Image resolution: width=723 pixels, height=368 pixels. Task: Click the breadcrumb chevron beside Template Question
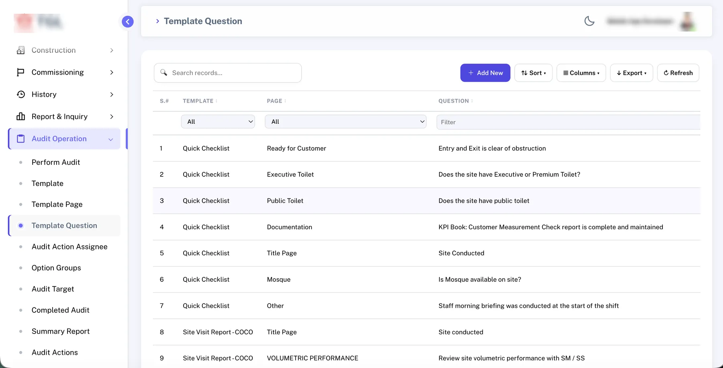(157, 21)
